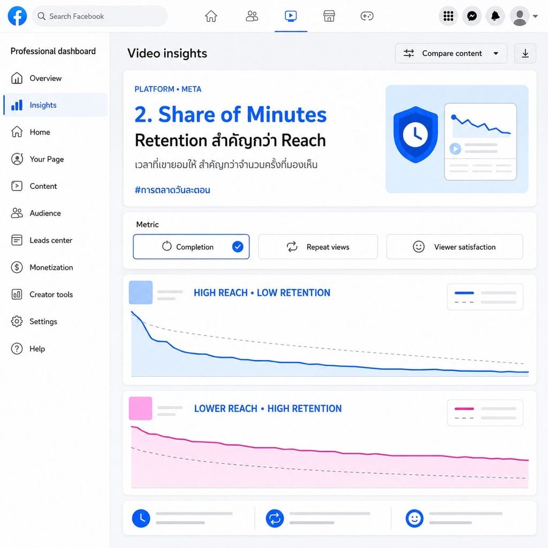Open Leads center in the sidebar
Viewport: 548px width, 548px height.
coord(55,240)
